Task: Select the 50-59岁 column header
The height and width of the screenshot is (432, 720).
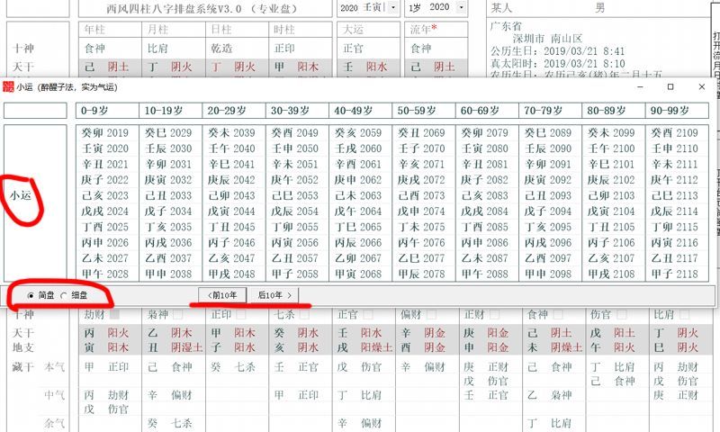Action: [423, 111]
